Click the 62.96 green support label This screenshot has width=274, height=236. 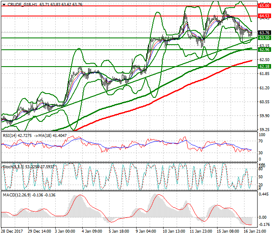click(264, 50)
